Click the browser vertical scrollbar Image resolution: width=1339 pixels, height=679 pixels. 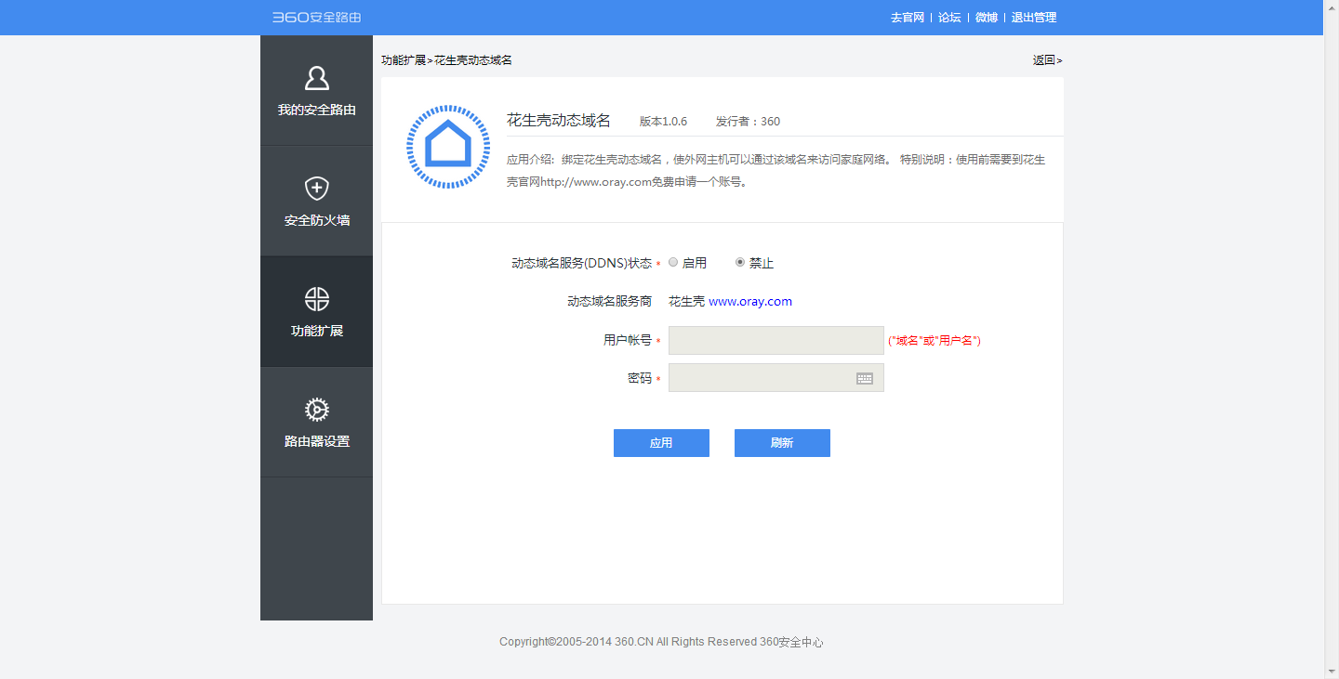tap(1331, 339)
